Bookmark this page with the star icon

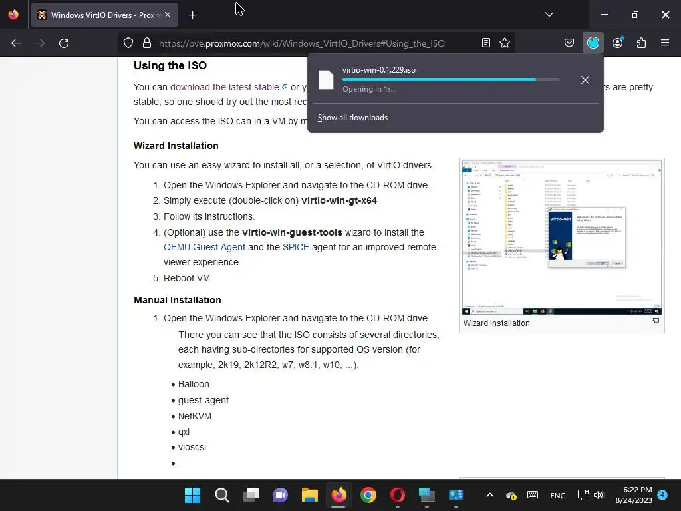[505, 43]
